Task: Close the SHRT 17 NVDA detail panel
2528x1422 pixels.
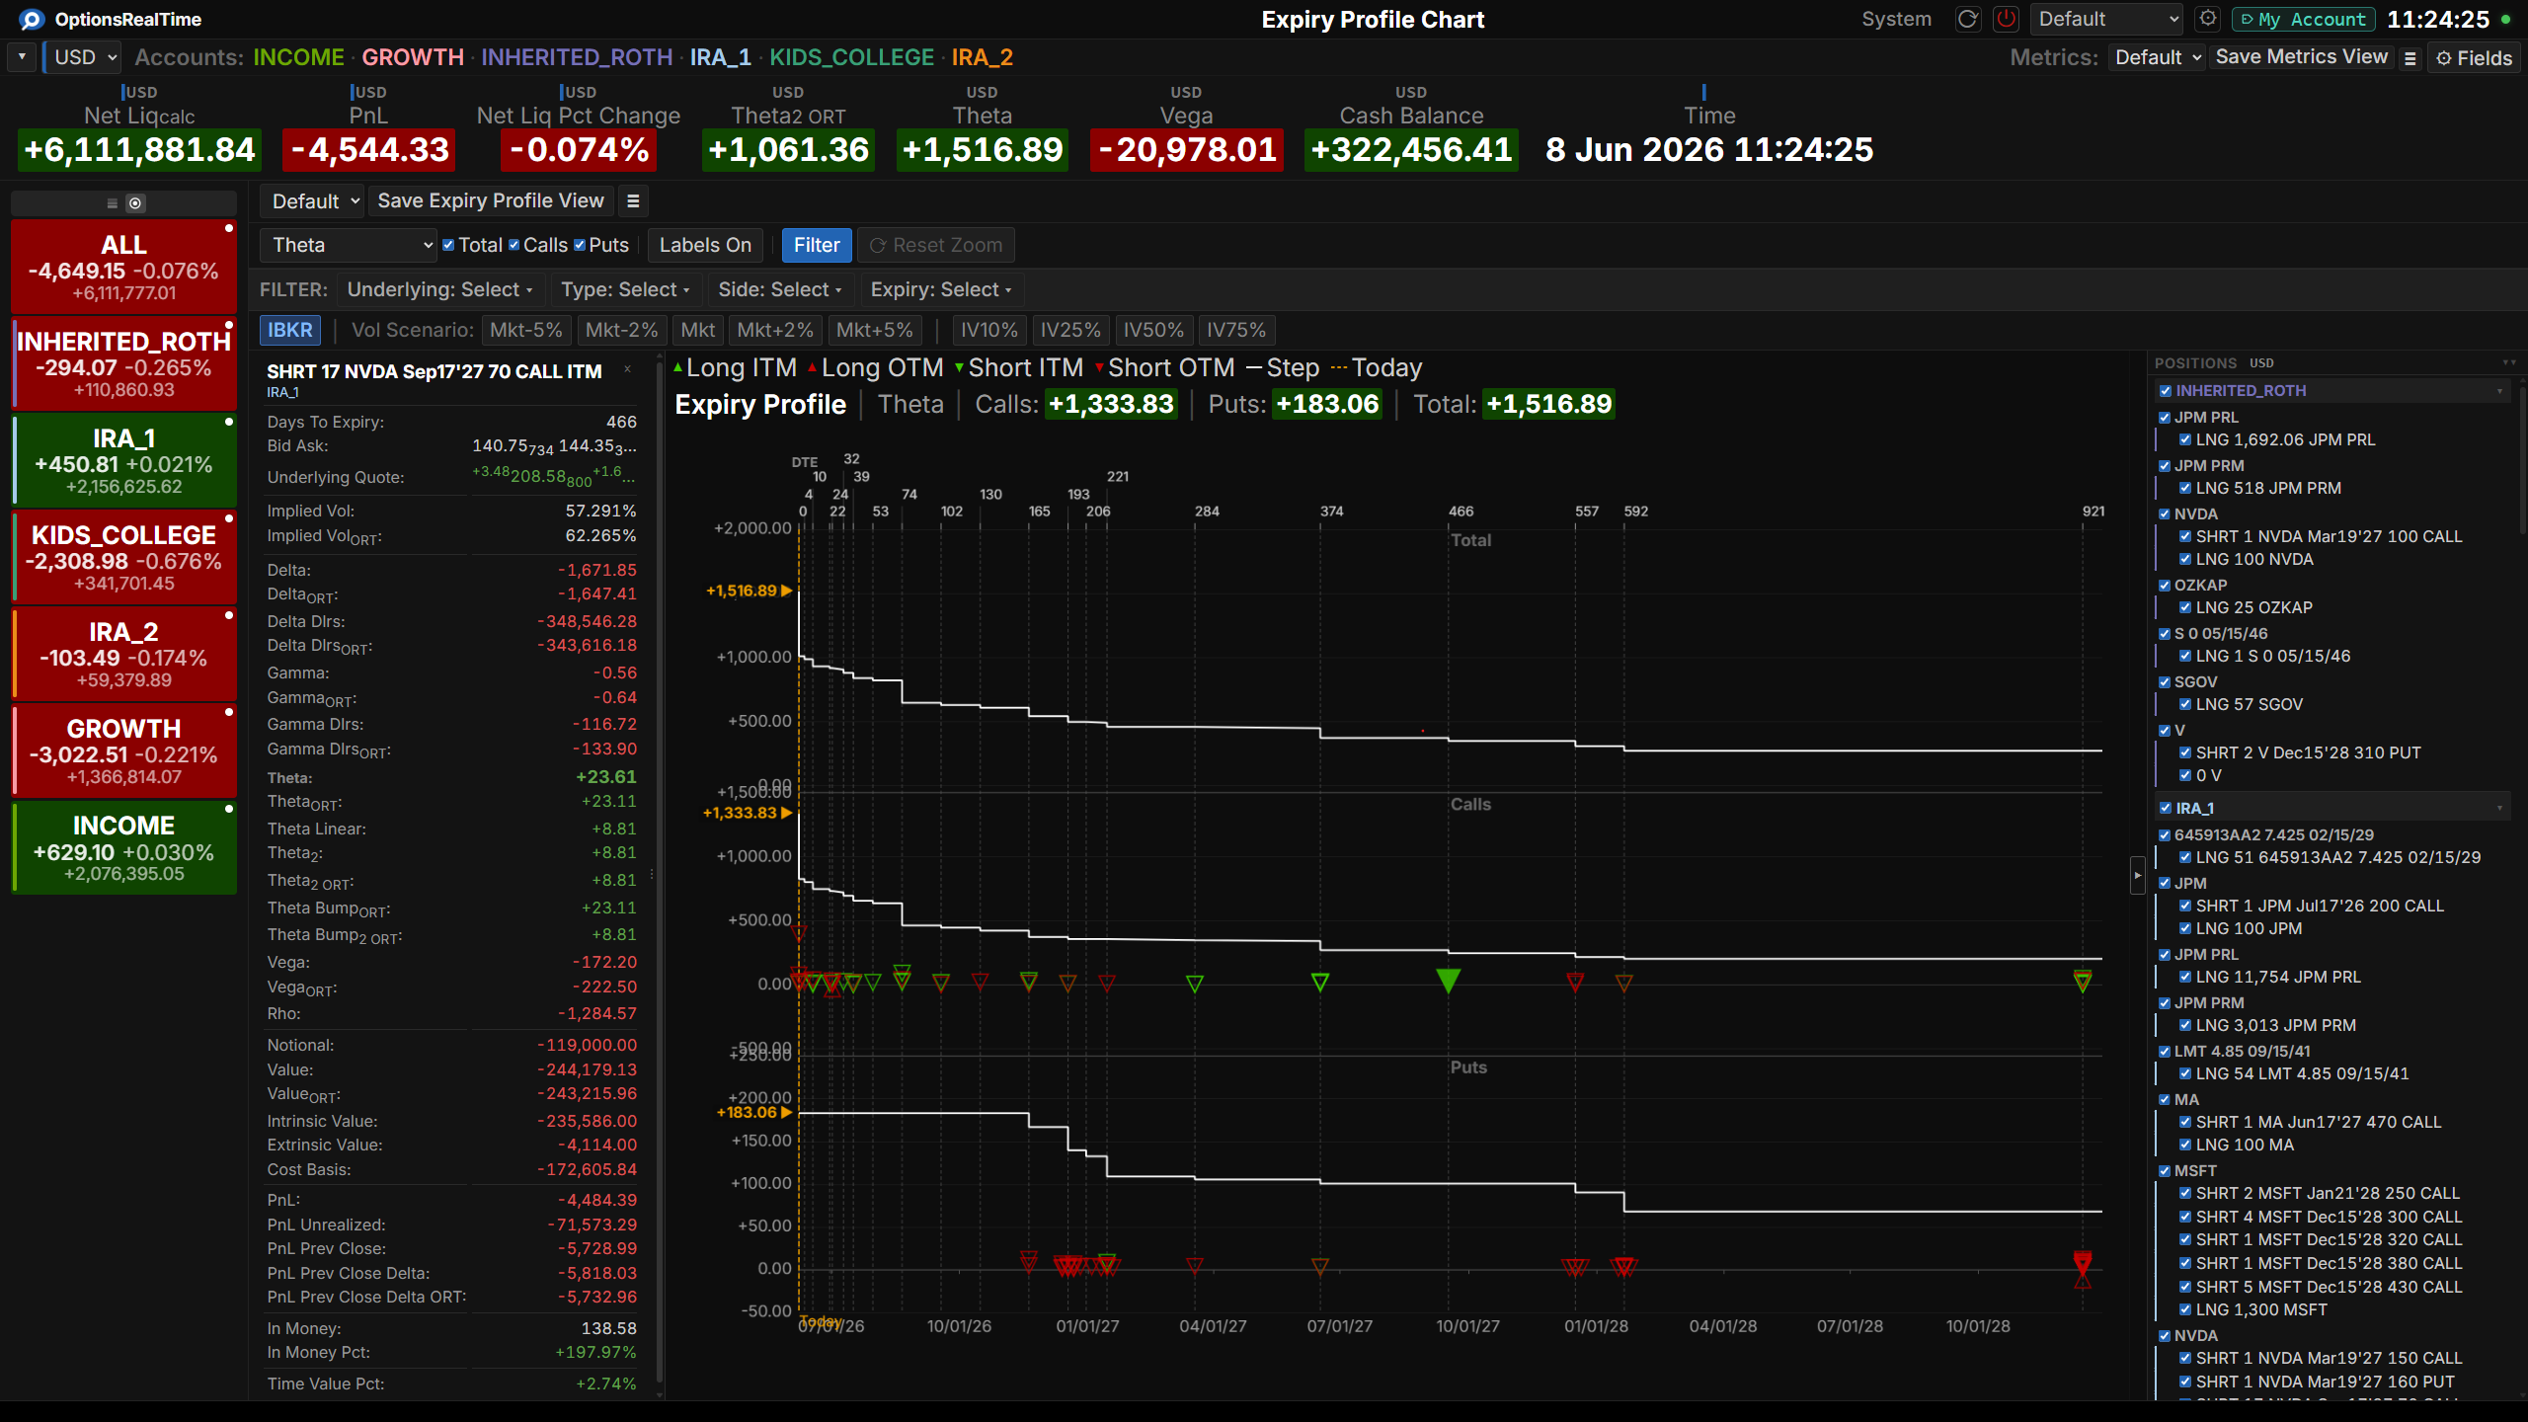Action: pyautogui.click(x=627, y=369)
